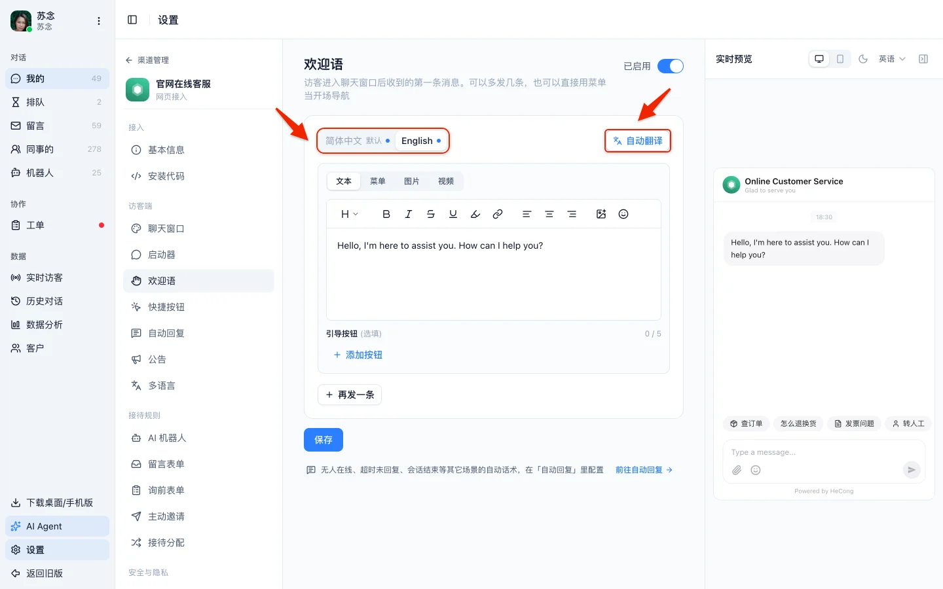Open 快捷按钮 settings page

point(198,307)
